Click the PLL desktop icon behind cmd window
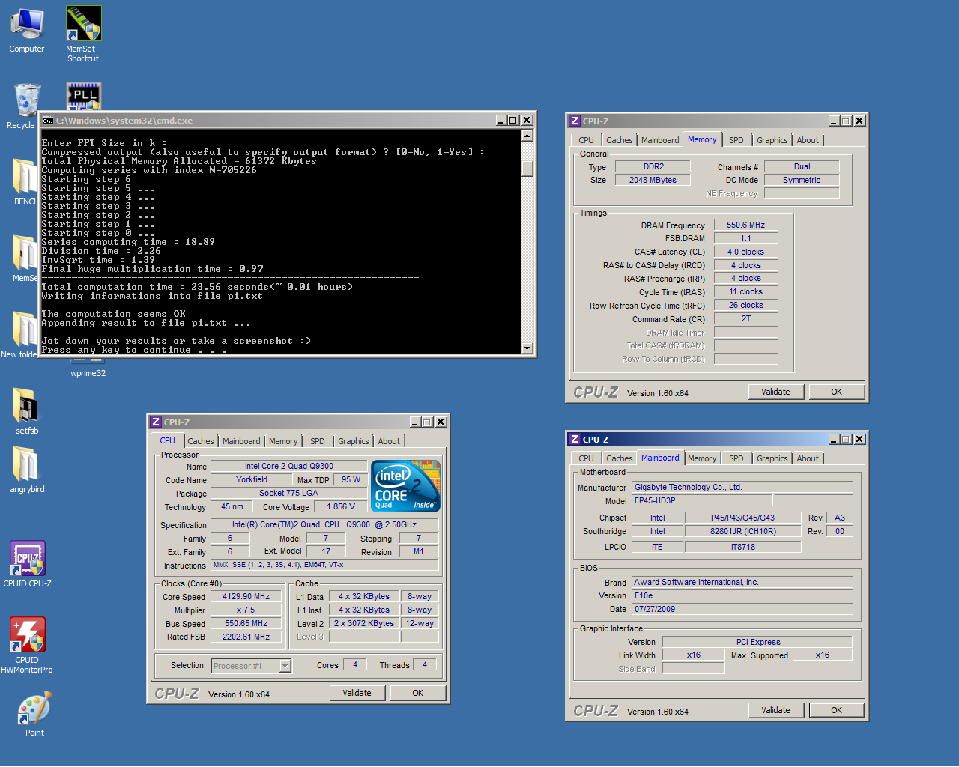This screenshot has height=767, width=959. tap(83, 96)
